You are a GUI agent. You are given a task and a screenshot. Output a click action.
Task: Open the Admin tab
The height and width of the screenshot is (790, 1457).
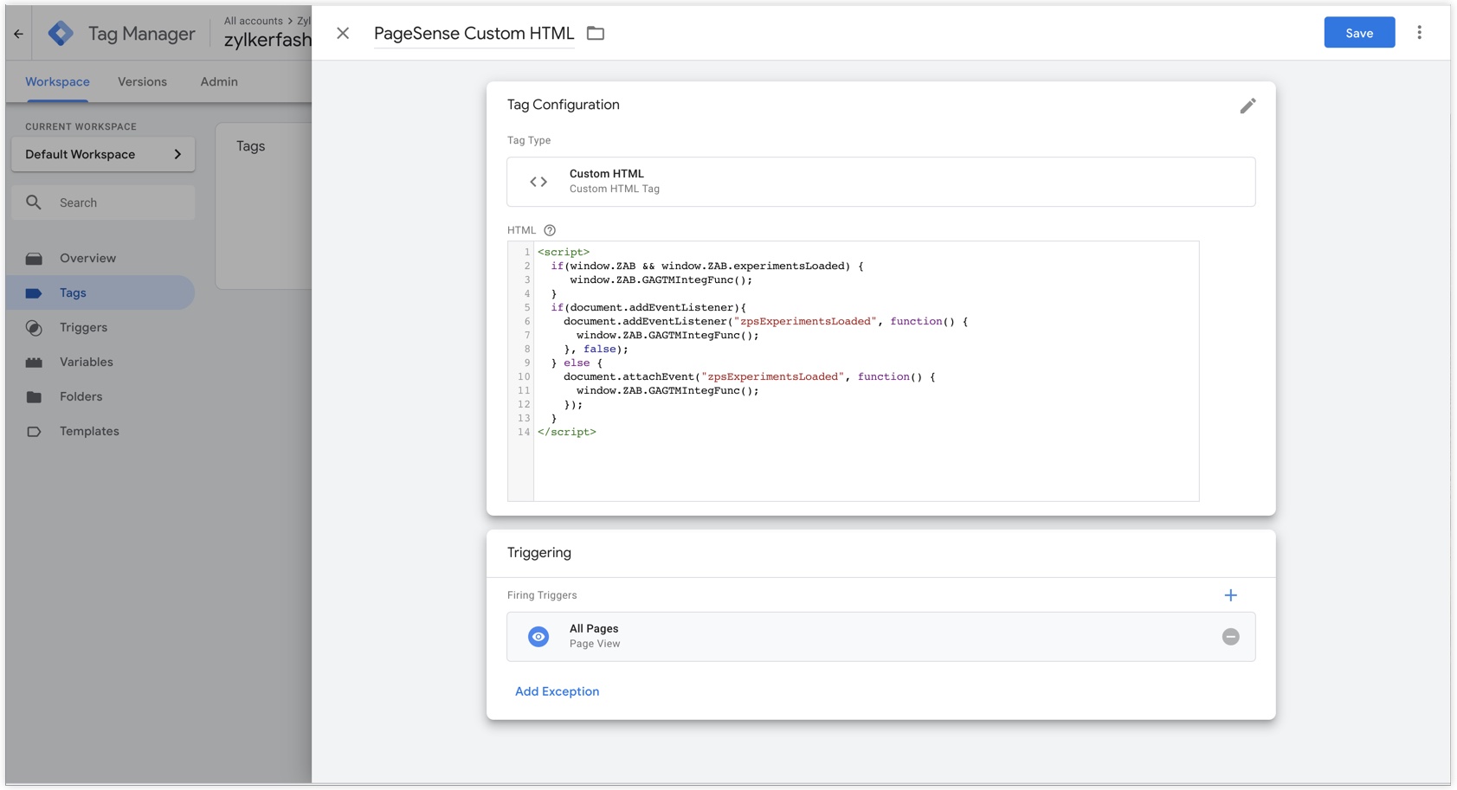[x=219, y=82]
